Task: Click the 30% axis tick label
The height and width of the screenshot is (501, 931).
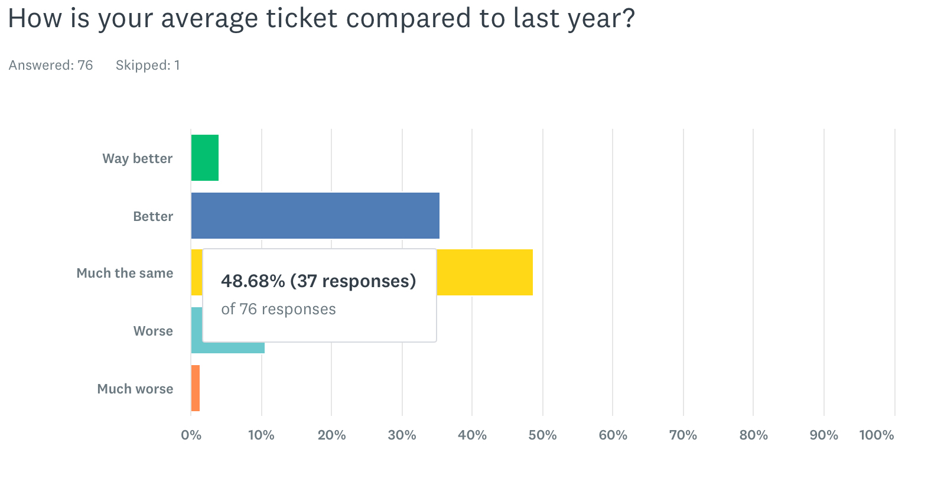Action: [402, 435]
